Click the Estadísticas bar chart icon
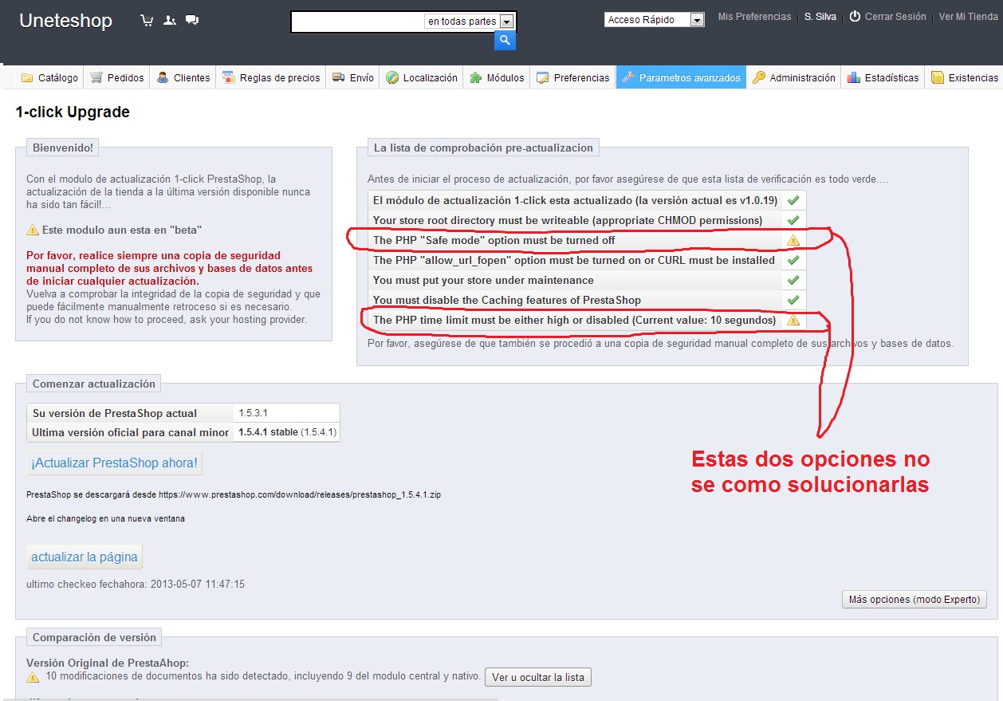Screen dimensions: 1003x701 pyautogui.click(x=854, y=77)
